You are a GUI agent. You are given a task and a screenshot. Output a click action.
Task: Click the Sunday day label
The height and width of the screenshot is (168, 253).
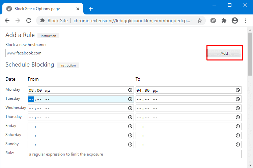(x=12, y=144)
